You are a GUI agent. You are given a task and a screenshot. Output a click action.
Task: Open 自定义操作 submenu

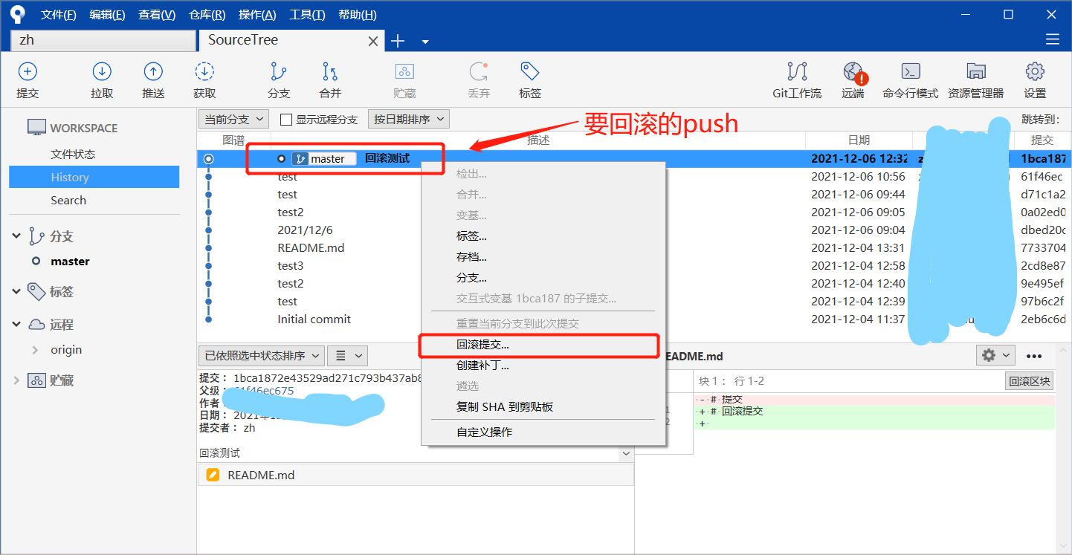pyautogui.click(x=543, y=432)
